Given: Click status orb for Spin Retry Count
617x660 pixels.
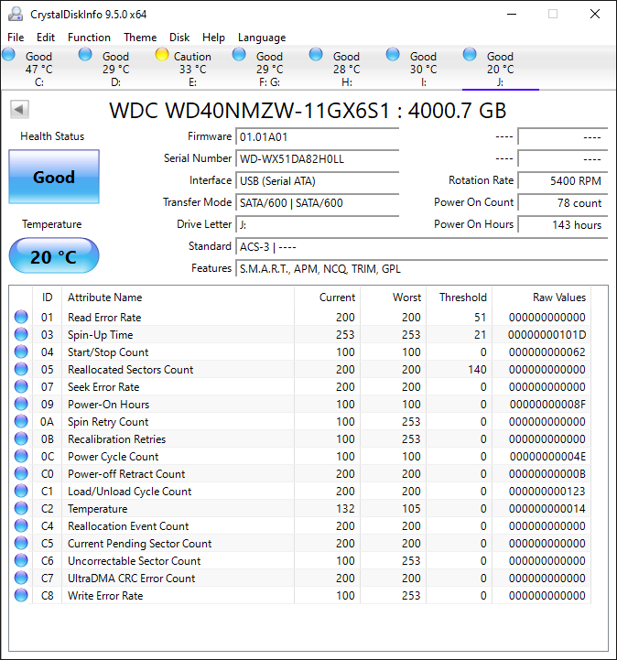Looking at the screenshot, I should click(21, 421).
